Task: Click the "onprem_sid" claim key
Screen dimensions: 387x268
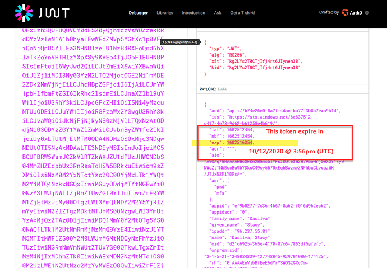Action: coord(224,250)
